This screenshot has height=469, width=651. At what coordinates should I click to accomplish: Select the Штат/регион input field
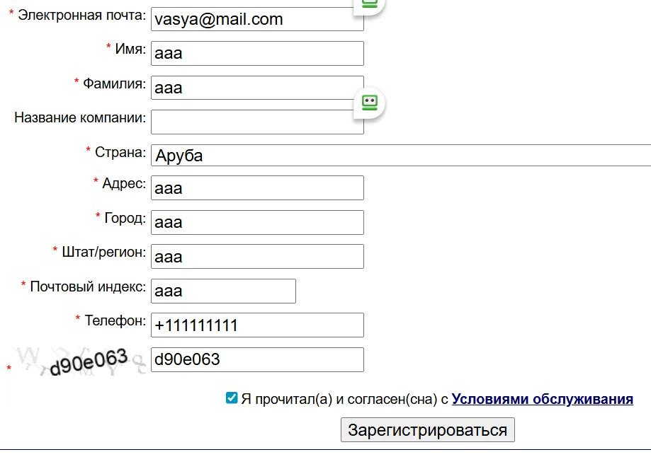click(x=257, y=256)
